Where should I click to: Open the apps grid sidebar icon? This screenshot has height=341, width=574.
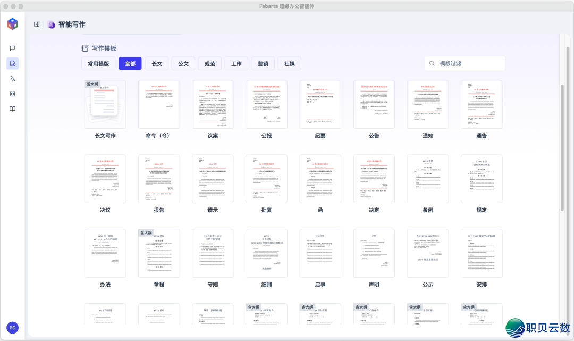[x=13, y=94]
